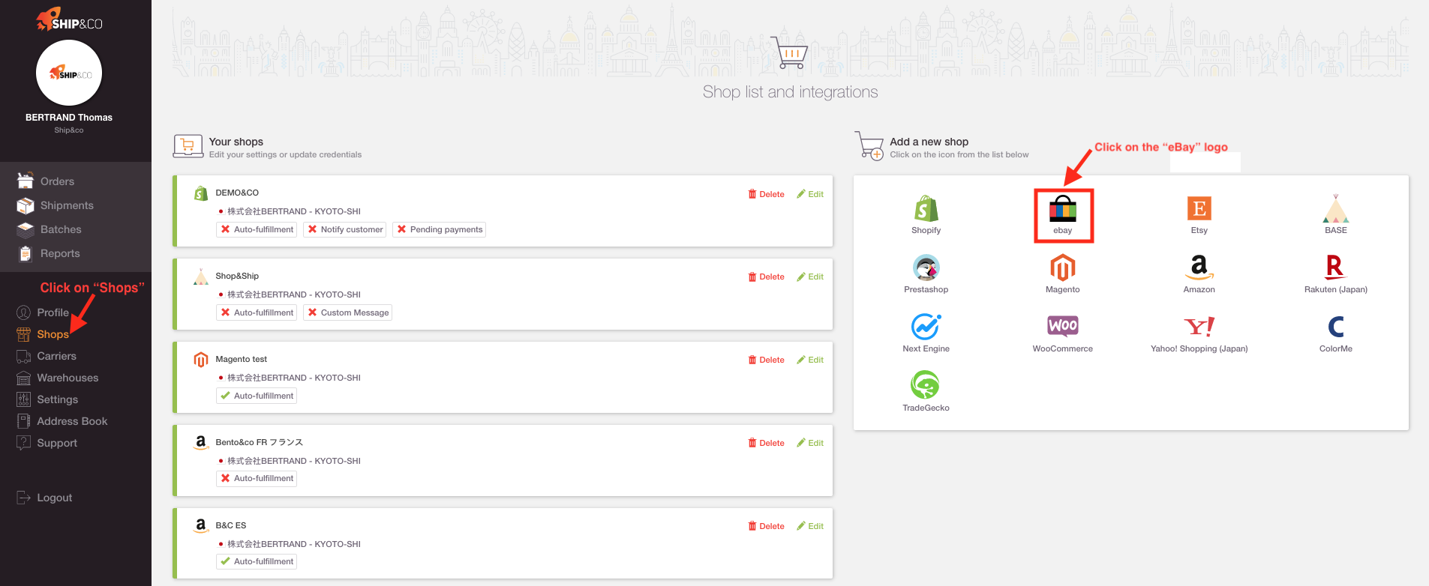Add a ColorMe shop via its icon

(x=1335, y=327)
